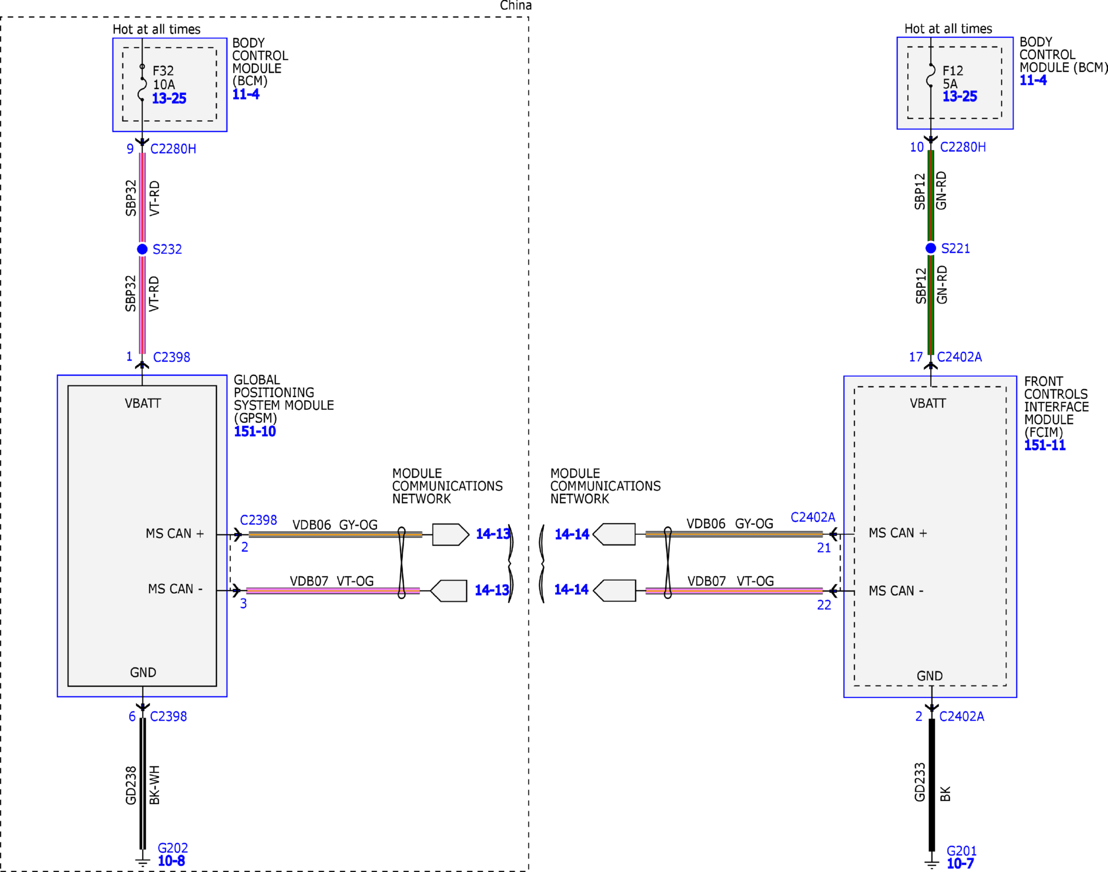Viewport: 1108px width, 872px height.
Task: Click 'GND' inside the GPSM box
Action: pyautogui.click(x=143, y=673)
